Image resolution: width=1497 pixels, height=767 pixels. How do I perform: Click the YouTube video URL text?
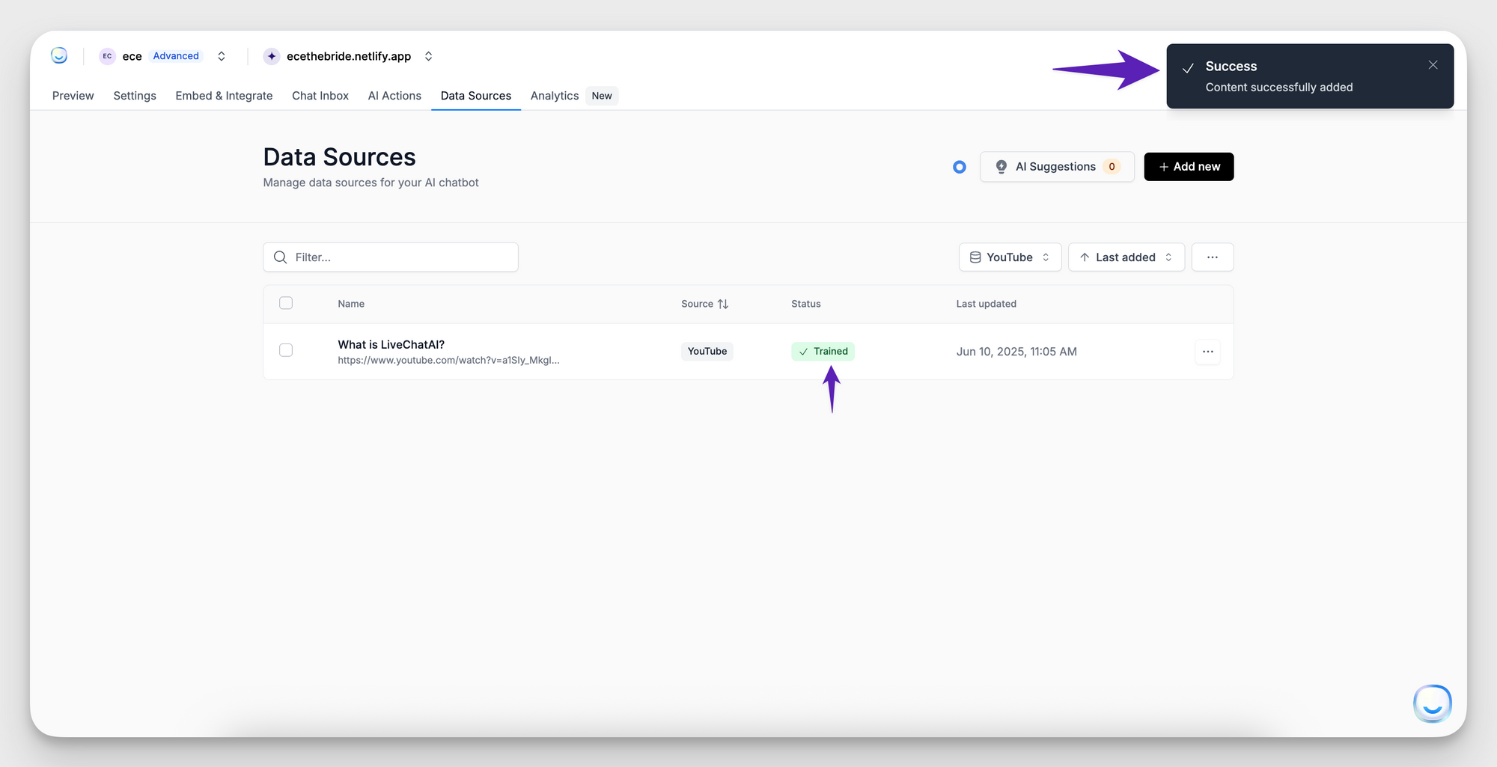(x=448, y=361)
